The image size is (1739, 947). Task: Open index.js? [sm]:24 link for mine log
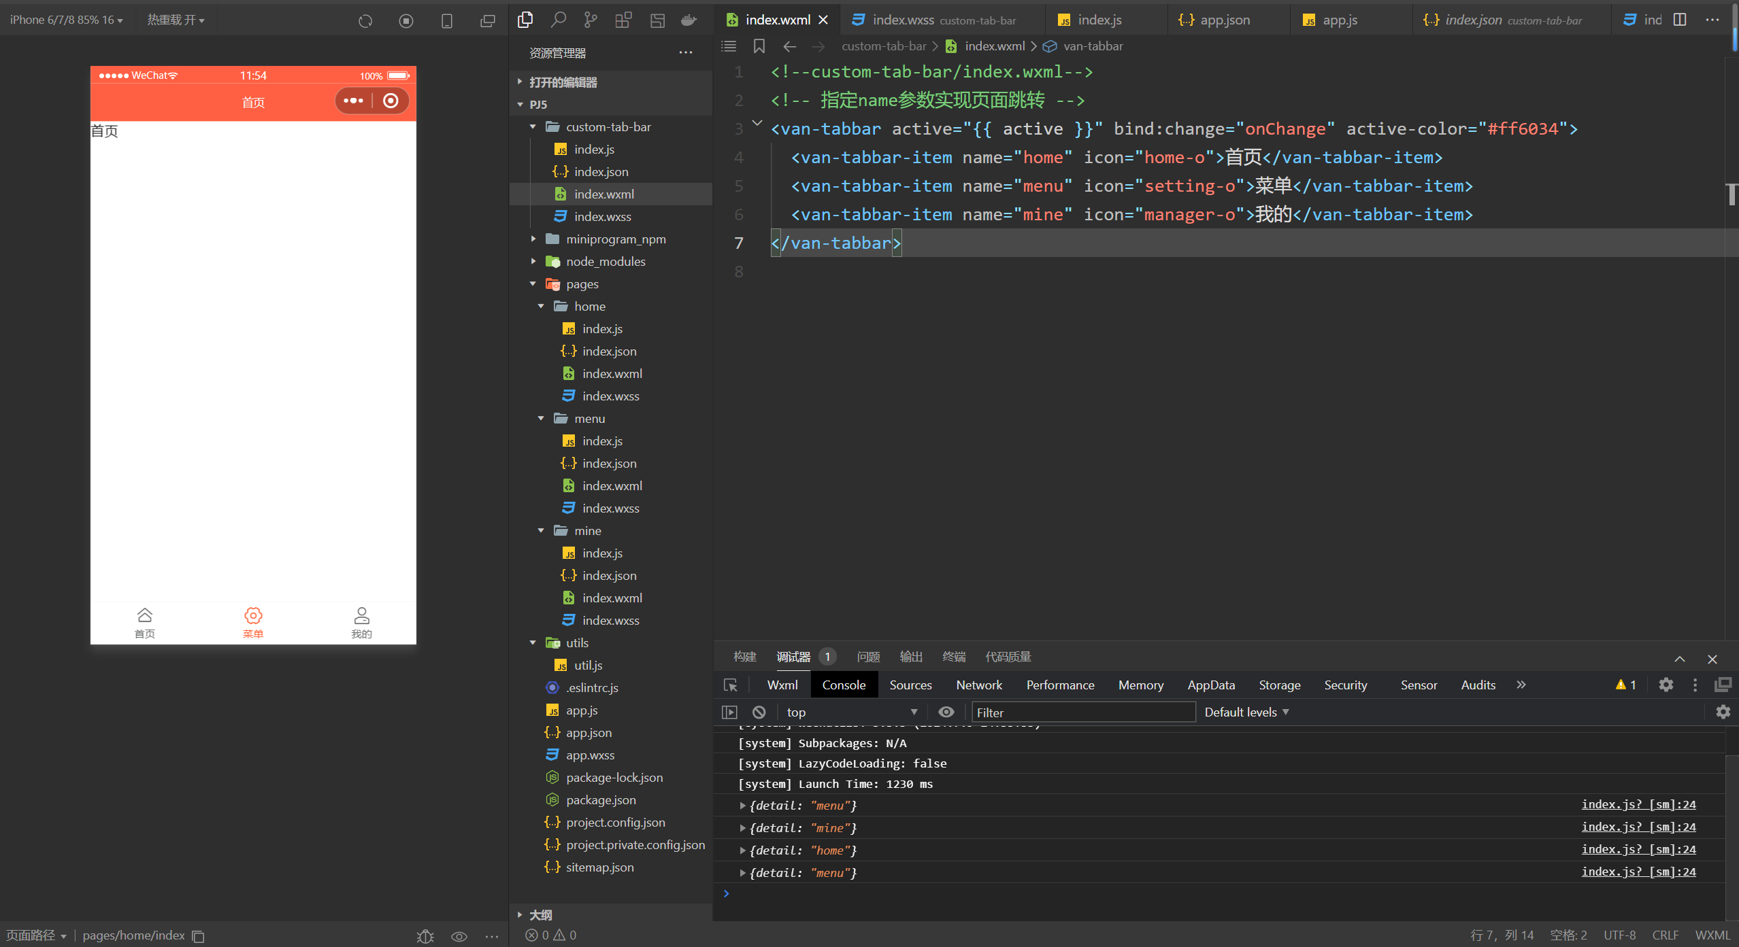click(x=1638, y=827)
